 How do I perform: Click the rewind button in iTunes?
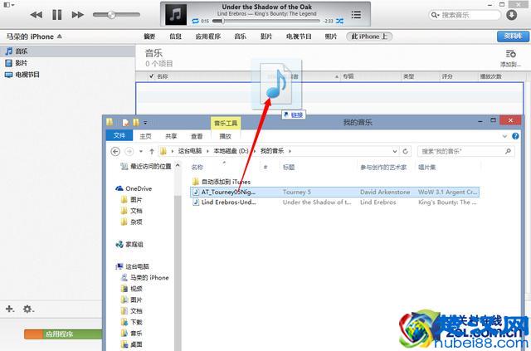coord(37,15)
